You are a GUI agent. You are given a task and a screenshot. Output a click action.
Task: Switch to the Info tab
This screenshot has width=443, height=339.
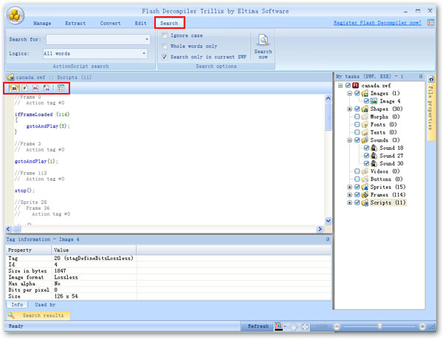coord(17,304)
